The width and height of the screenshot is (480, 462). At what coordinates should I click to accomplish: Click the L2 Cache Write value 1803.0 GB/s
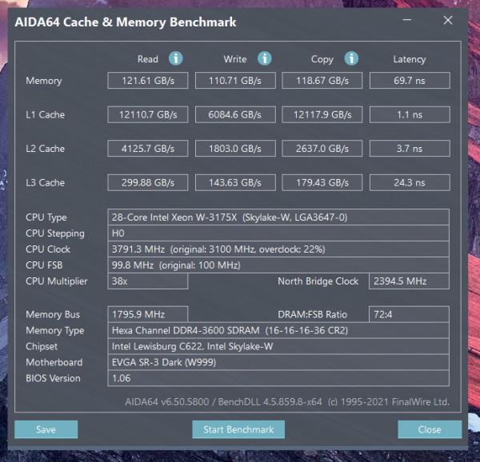[x=234, y=149]
